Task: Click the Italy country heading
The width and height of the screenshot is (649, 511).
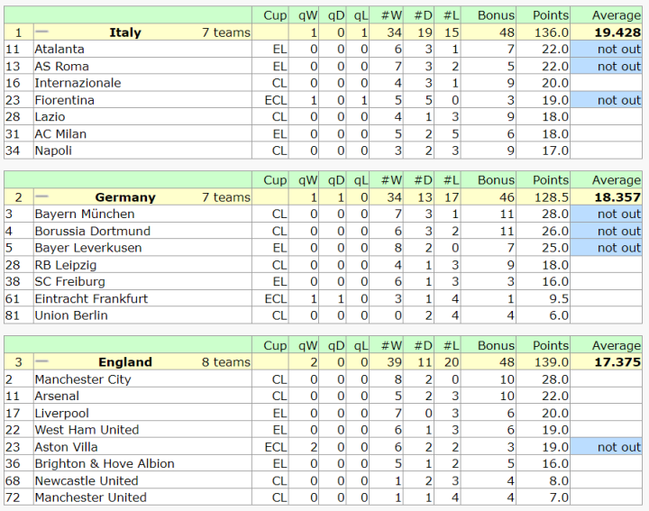Action: tap(125, 32)
